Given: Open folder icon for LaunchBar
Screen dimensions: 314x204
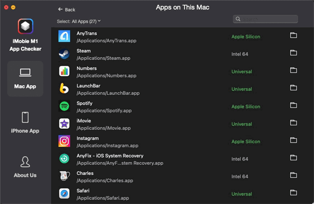Looking at the screenshot, I should (293, 88).
